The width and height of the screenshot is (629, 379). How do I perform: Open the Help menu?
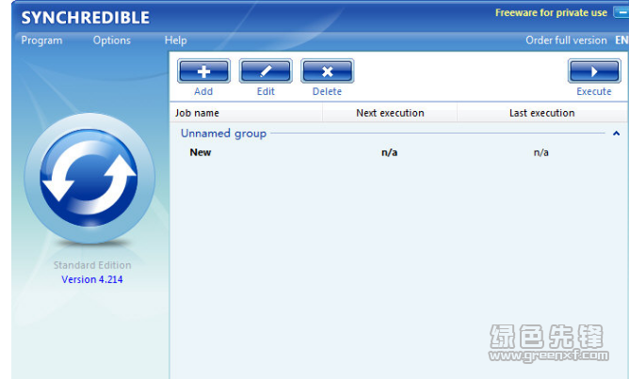coord(176,40)
